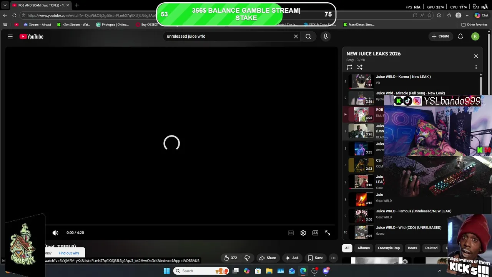The image size is (492, 277).
Task: Open browser extensions icon
Action: click(439, 15)
